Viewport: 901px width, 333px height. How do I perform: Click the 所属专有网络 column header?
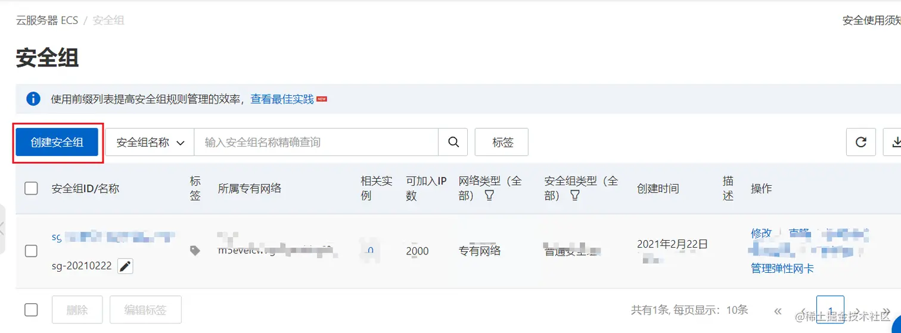tap(250, 188)
